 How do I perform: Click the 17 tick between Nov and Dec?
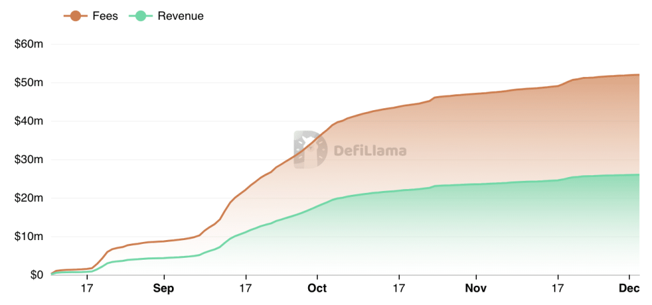tap(558, 288)
